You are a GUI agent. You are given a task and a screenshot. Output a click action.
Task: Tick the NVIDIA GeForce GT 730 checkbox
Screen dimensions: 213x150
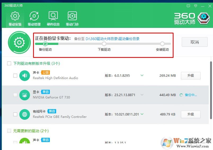coord(15,95)
